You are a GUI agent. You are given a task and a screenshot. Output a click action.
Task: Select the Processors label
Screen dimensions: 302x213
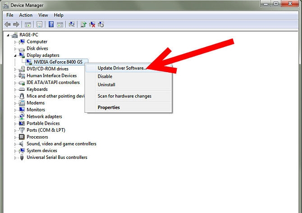pyautogui.click(x=37, y=137)
